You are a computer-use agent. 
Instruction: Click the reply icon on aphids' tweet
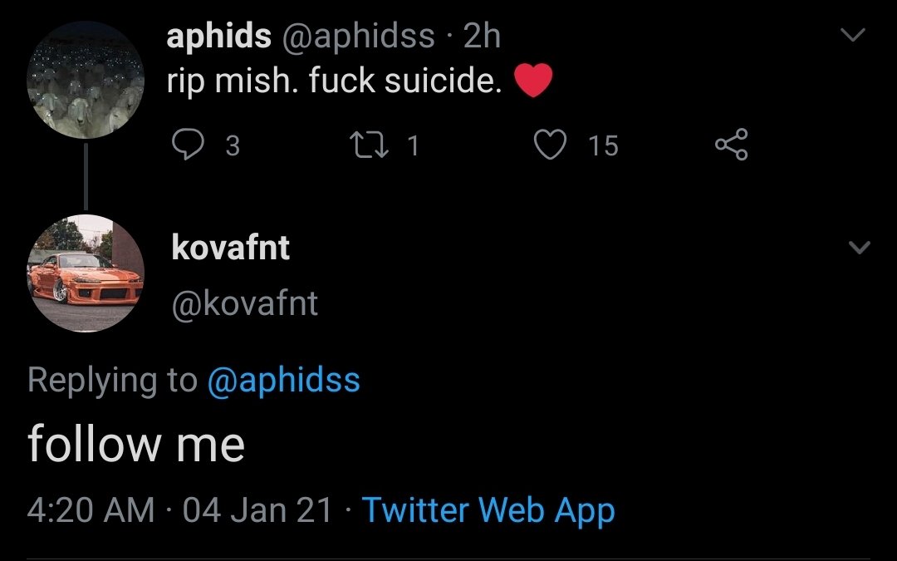tap(189, 145)
